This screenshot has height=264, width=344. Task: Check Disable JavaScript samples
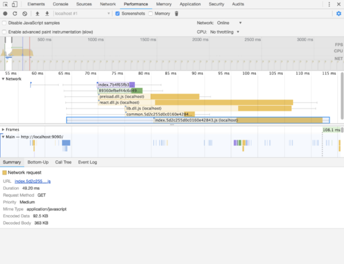[4, 23]
